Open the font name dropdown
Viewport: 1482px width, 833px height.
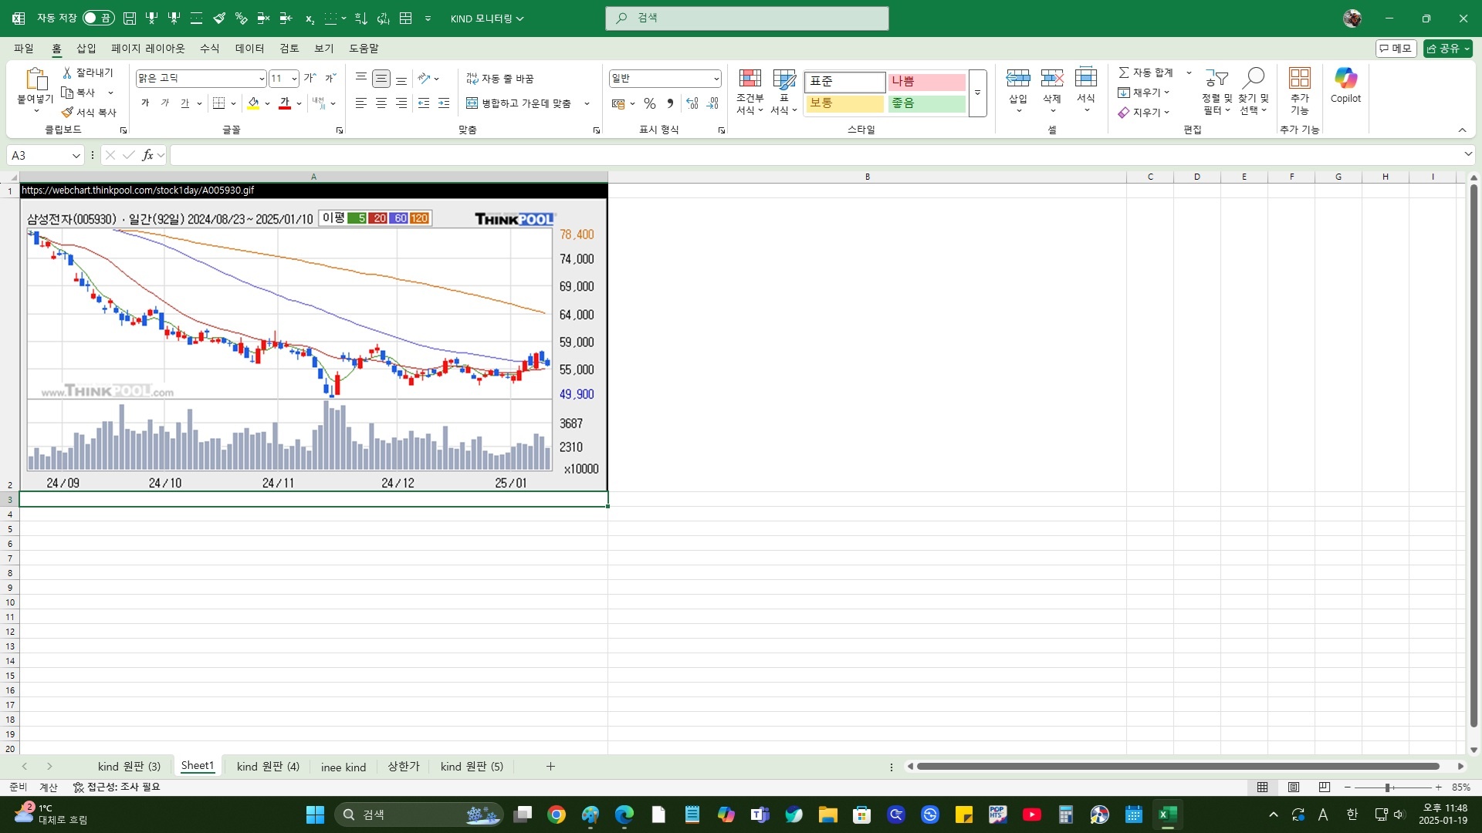pos(261,79)
